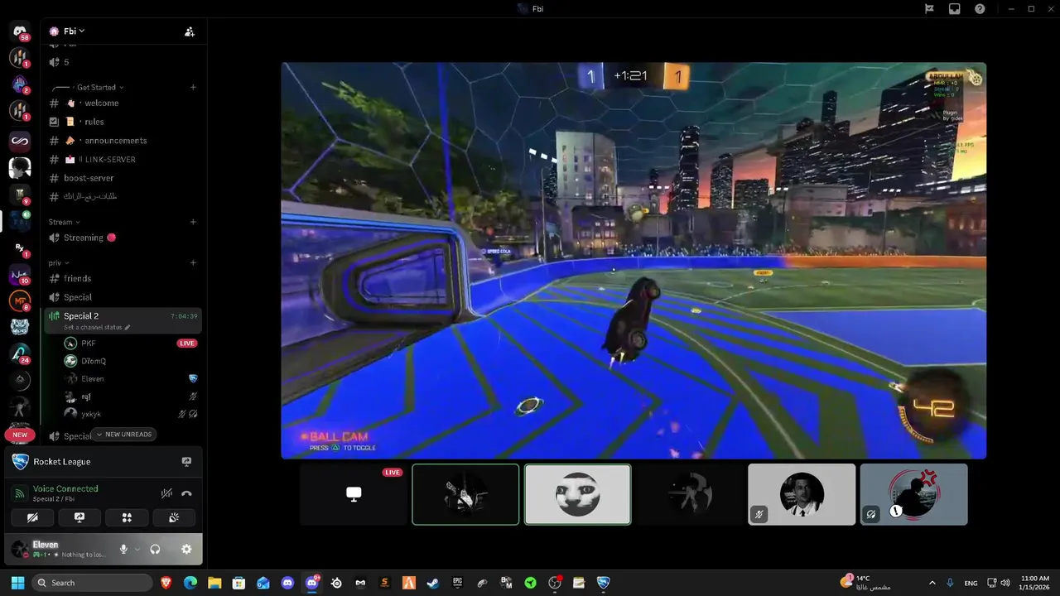Open User Settings gear

(x=186, y=549)
